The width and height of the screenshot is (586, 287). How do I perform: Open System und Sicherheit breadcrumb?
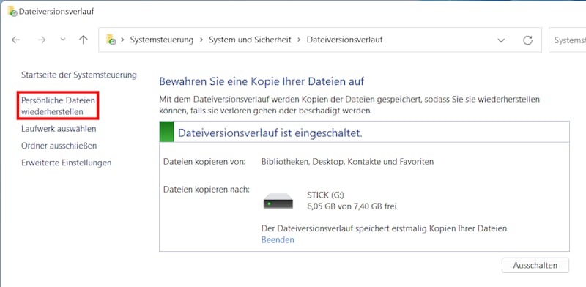coord(250,40)
